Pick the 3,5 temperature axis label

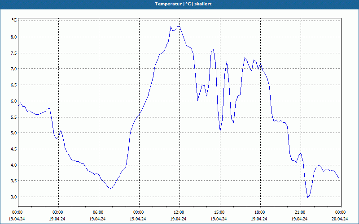pyautogui.click(x=13, y=181)
